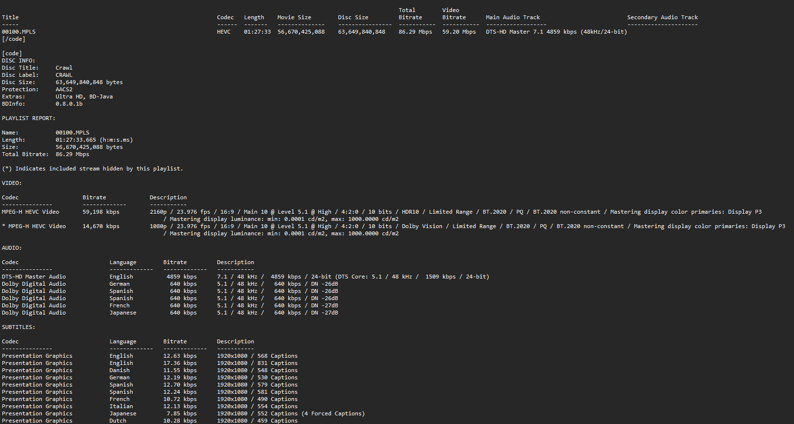Click the 'Danish' subtitle language

120,370
